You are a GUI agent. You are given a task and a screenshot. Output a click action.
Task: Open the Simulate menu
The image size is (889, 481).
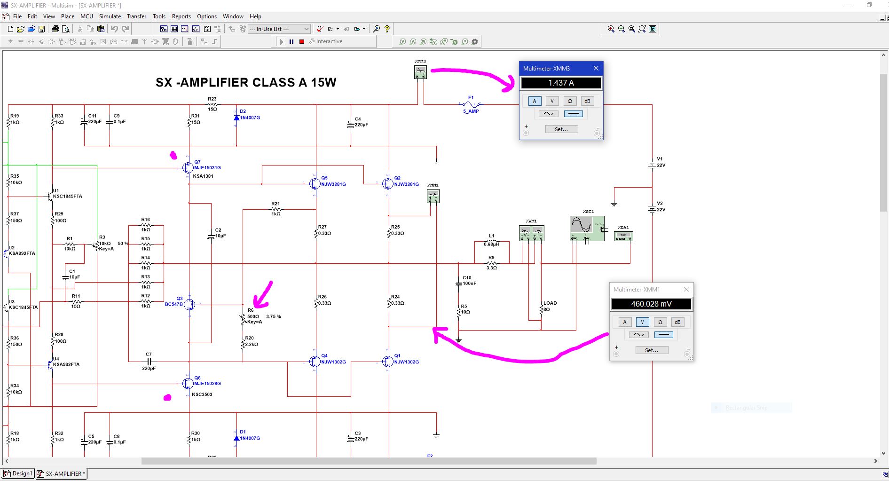pyautogui.click(x=110, y=16)
